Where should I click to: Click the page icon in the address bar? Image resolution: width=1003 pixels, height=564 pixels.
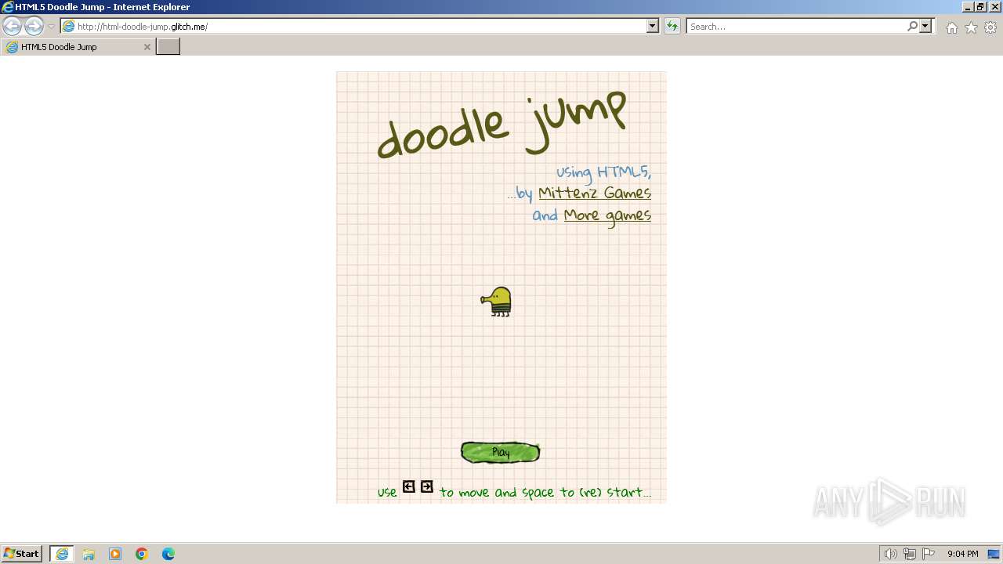point(69,27)
